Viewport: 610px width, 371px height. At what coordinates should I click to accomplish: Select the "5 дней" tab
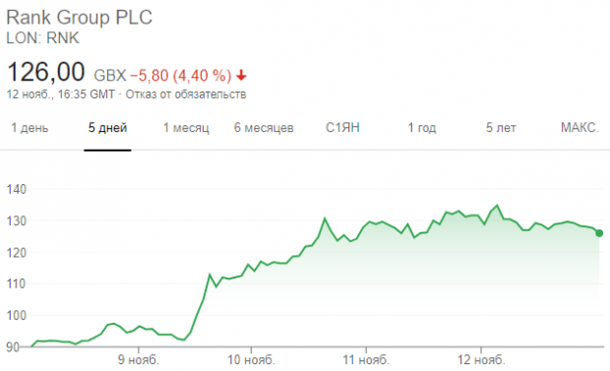pyautogui.click(x=107, y=128)
